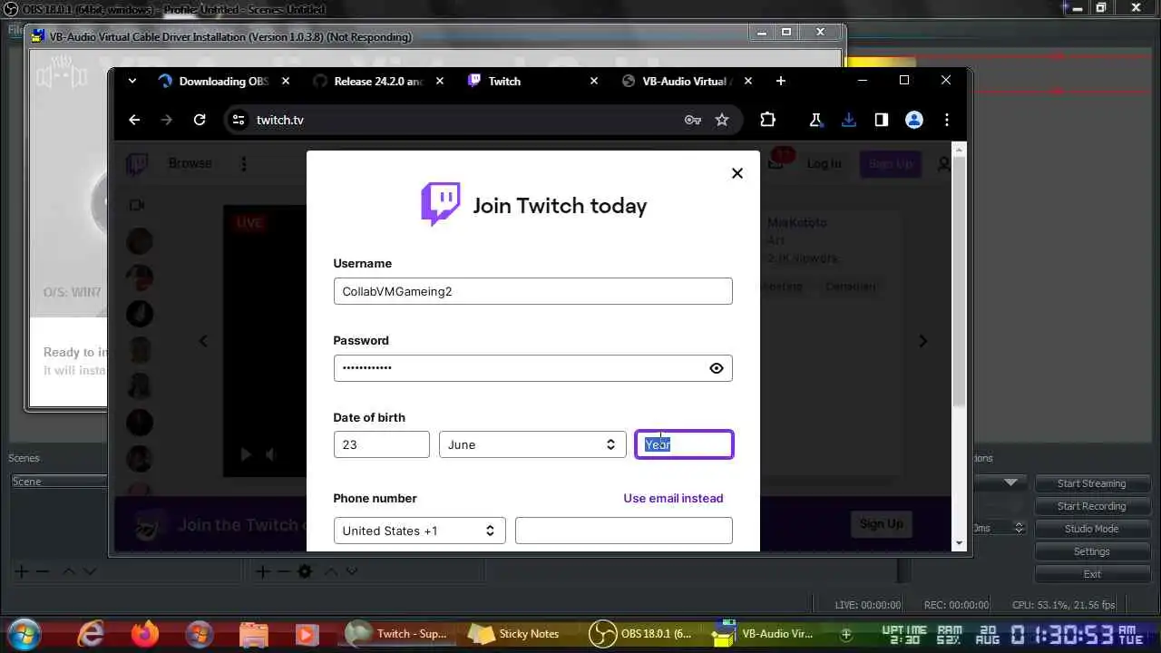Image resolution: width=1161 pixels, height=653 pixels.
Task: Open the Browse link on Twitch
Action: pyautogui.click(x=190, y=163)
